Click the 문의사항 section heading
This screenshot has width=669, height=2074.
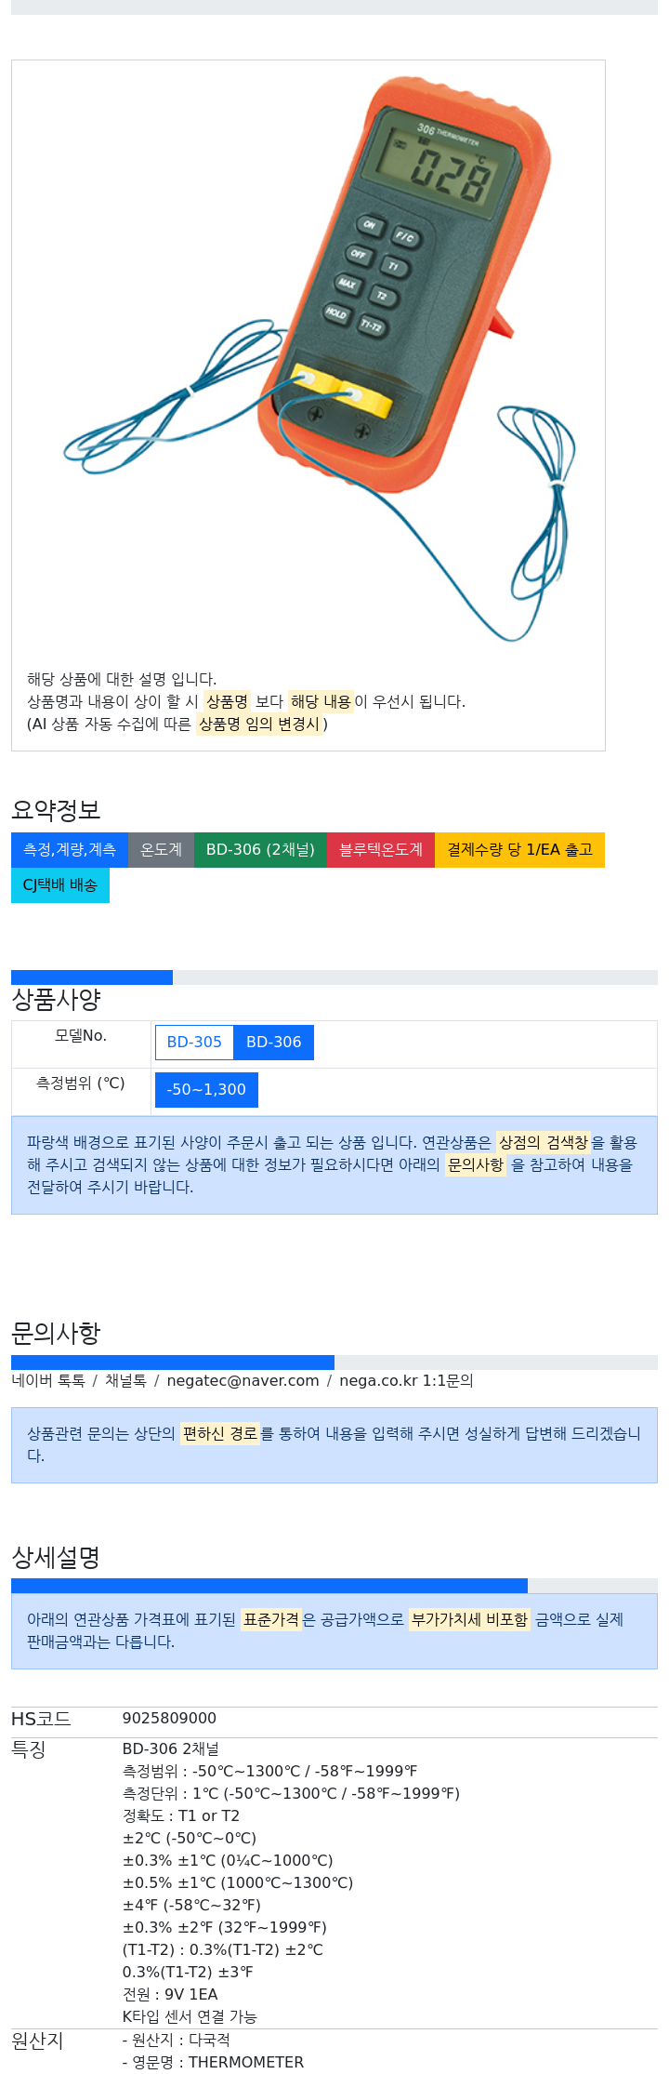pos(56,1333)
